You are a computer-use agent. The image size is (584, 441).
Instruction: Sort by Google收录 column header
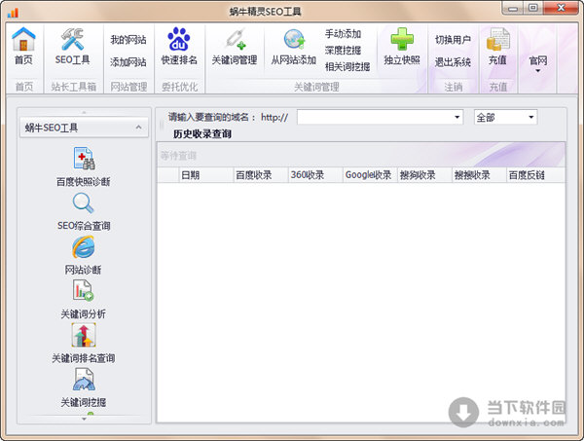tap(370, 175)
